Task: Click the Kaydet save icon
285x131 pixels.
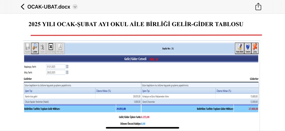Action: tap(27, 48)
